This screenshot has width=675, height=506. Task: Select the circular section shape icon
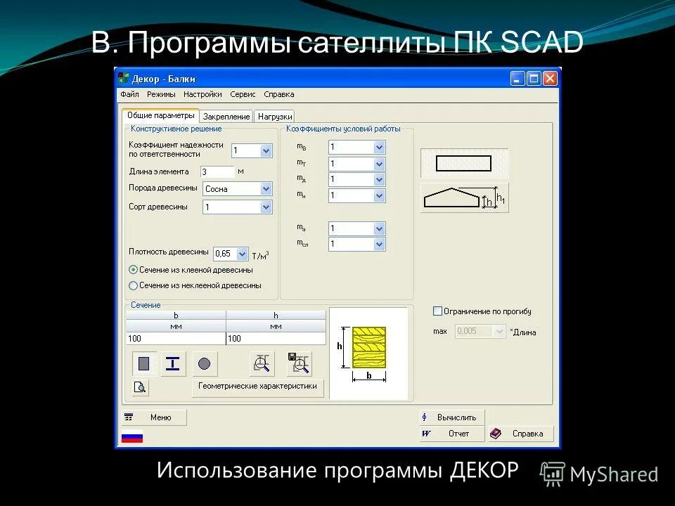pyautogui.click(x=204, y=363)
